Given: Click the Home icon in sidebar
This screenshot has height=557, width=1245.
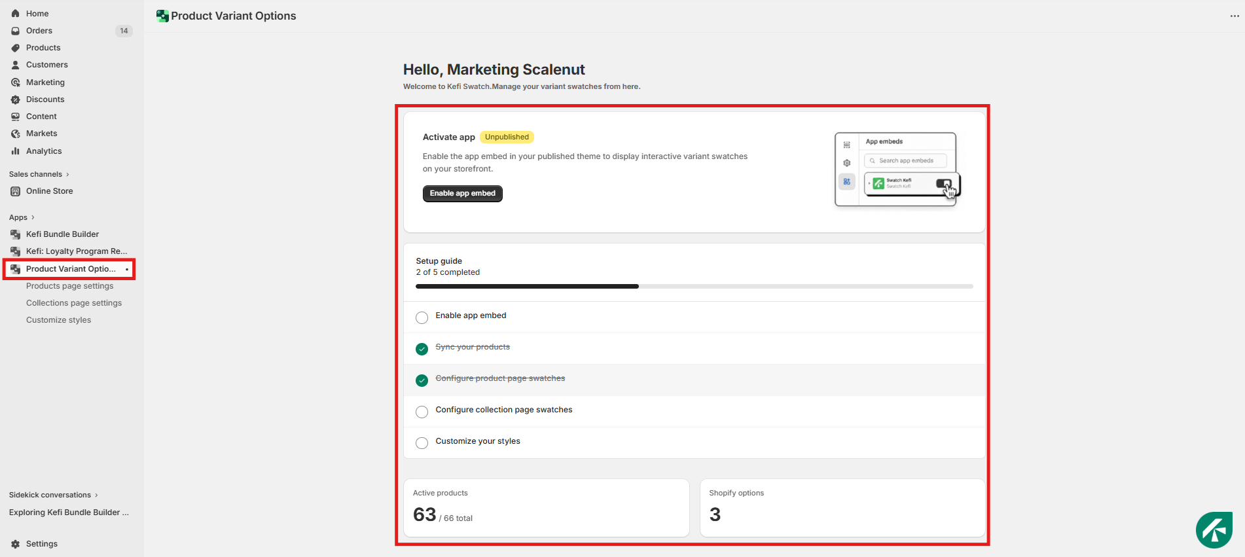Looking at the screenshot, I should pos(16,14).
